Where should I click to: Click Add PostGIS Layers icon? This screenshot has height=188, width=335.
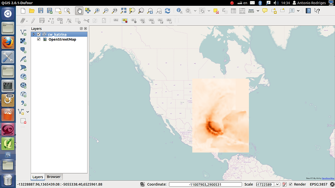click(23, 50)
